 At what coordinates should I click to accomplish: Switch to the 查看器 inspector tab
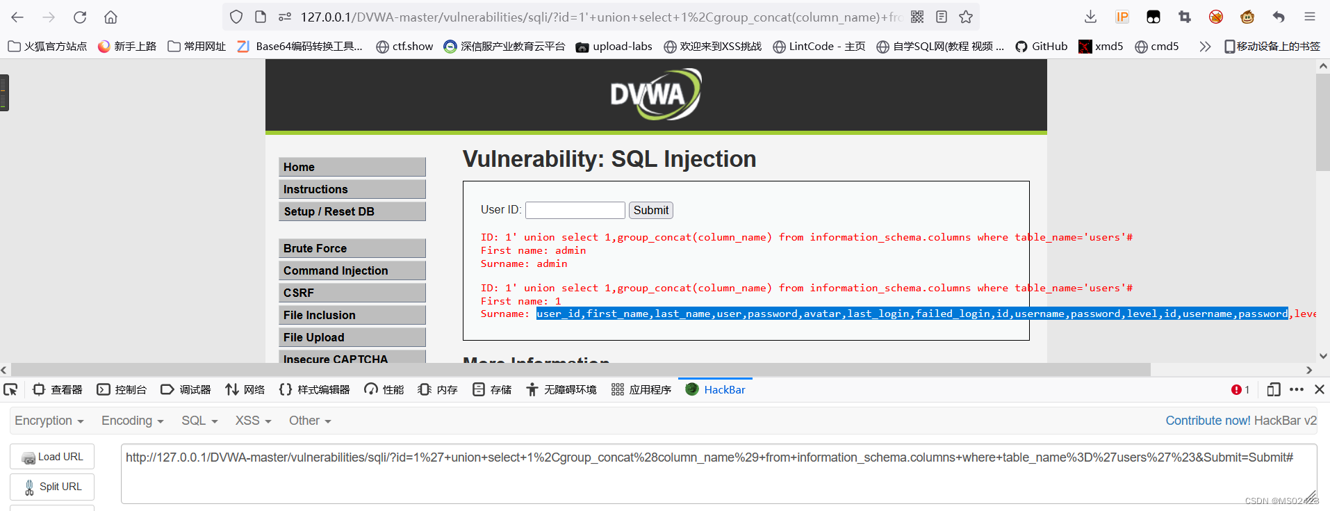[x=58, y=389]
